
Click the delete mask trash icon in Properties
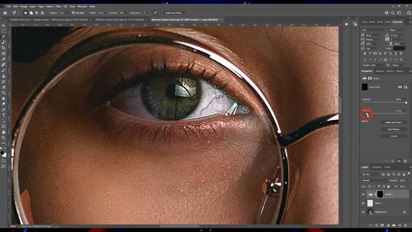click(x=405, y=161)
